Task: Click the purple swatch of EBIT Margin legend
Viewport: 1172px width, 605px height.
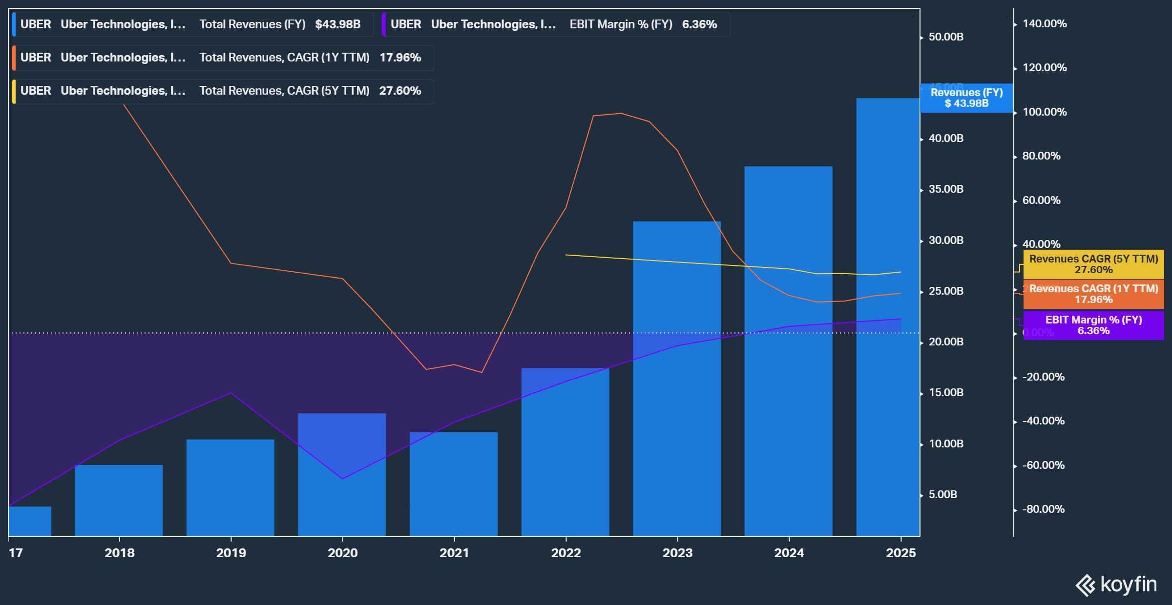Action: coord(384,24)
